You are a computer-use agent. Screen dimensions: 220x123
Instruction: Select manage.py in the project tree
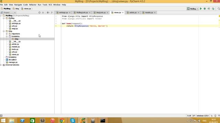coord(13,62)
